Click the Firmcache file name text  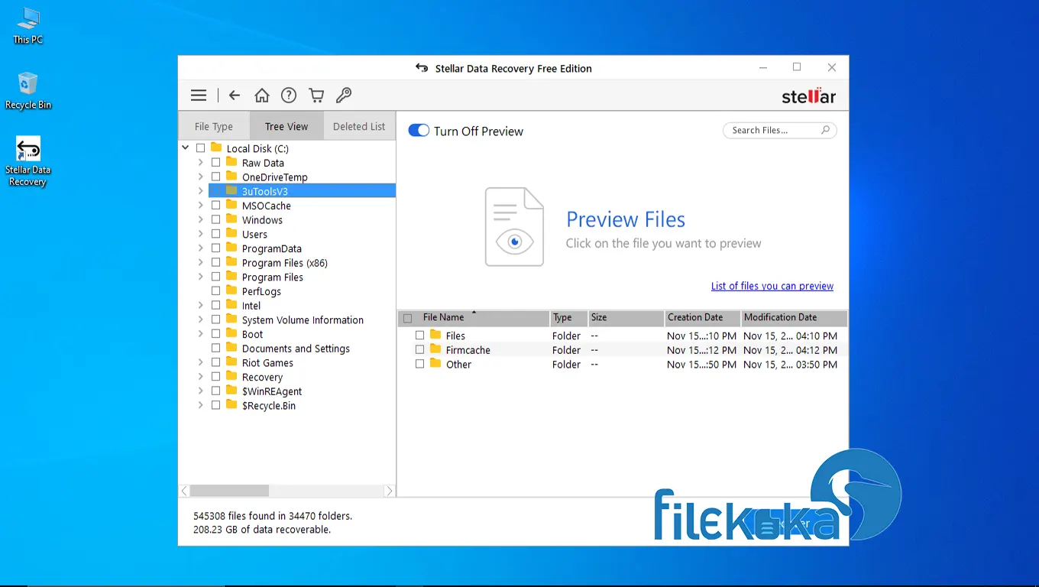(x=468, y=350)
